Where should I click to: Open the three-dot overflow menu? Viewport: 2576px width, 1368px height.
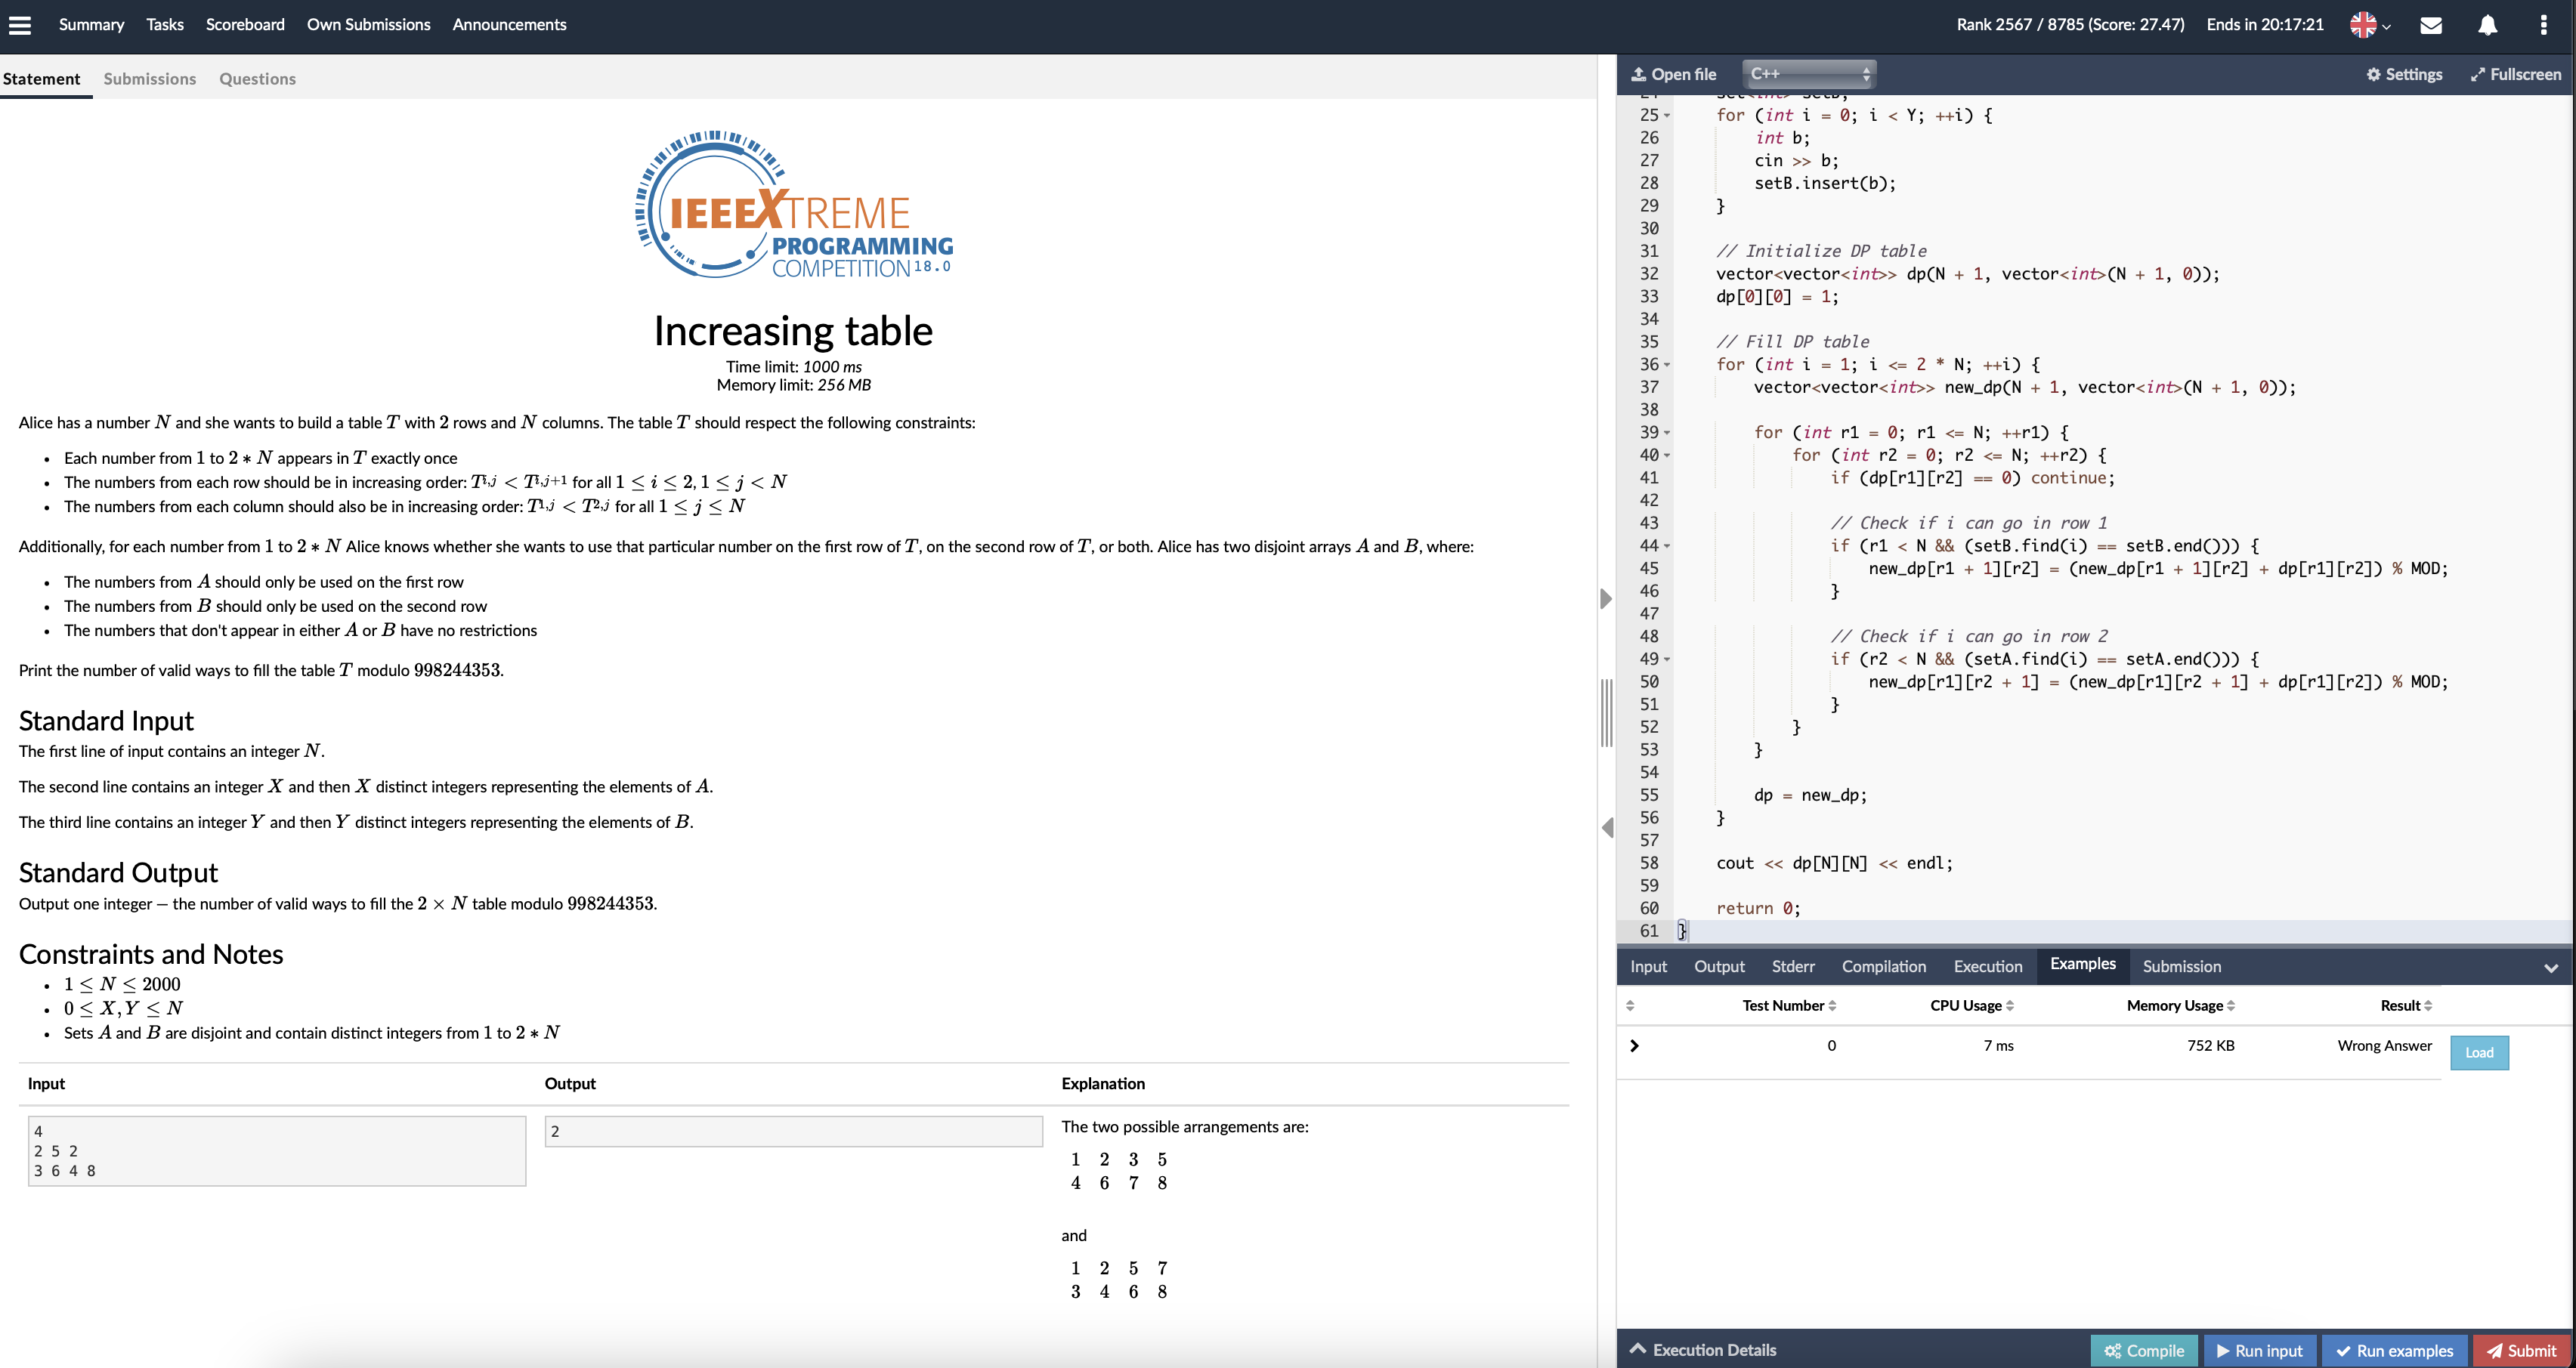pos(2543,25)
